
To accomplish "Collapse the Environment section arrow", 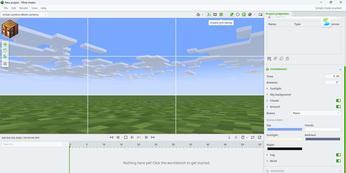I will [x=340, y=69].
